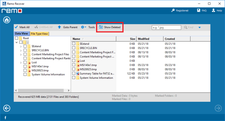Image resolution: width=225 pixels, height=121 pixels.
Task: Check the $Extend checkbox in file list
Action: click(74, 44)
